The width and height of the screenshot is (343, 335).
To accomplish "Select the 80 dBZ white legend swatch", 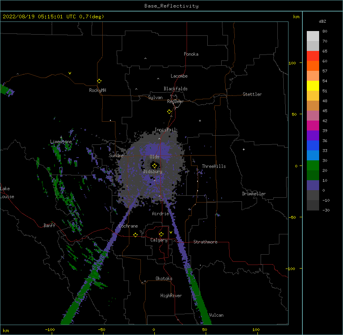I will pyautogui.click(x=313, y=36).
